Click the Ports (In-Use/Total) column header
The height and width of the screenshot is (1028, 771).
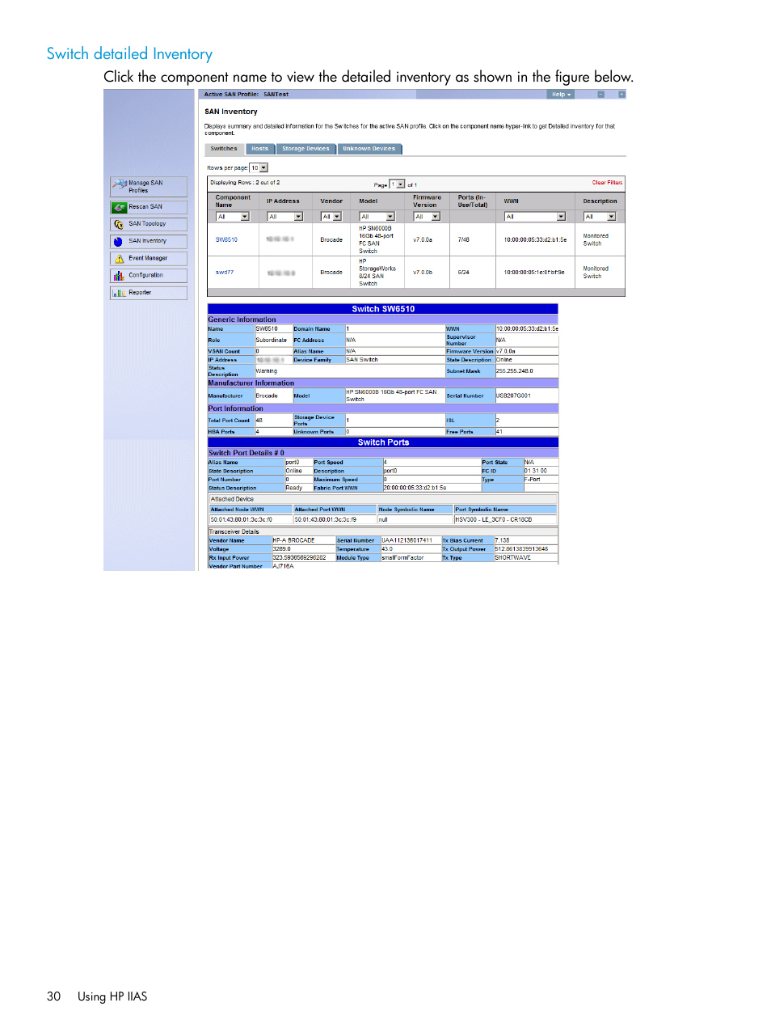(x=473, y=201)
